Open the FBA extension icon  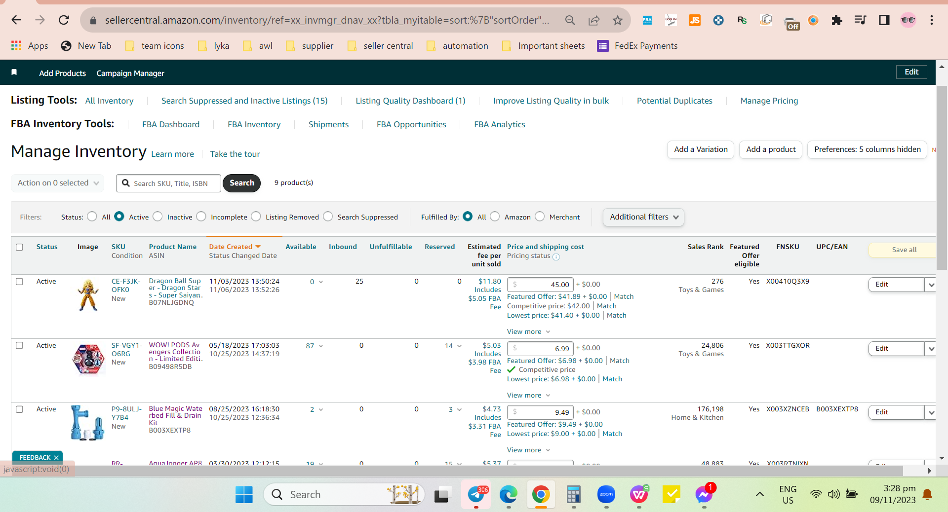(x=647, y=20)
